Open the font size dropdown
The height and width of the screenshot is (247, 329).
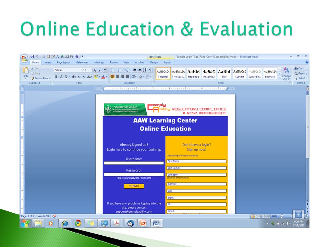point(90,70)
